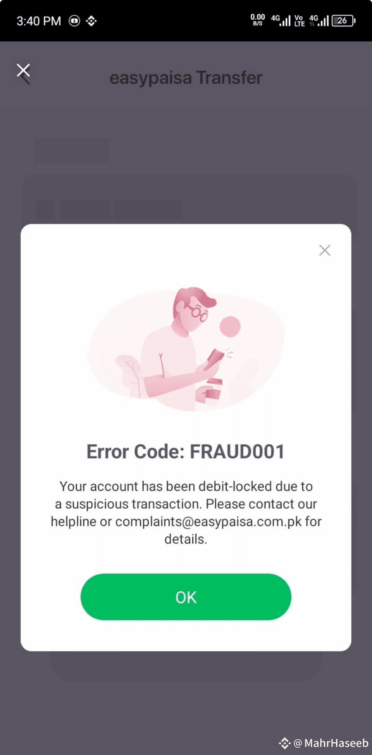This screenshot has height=755, width=372.
Task: Tap the screen recorder status icon
Action: tap(74, 21)
